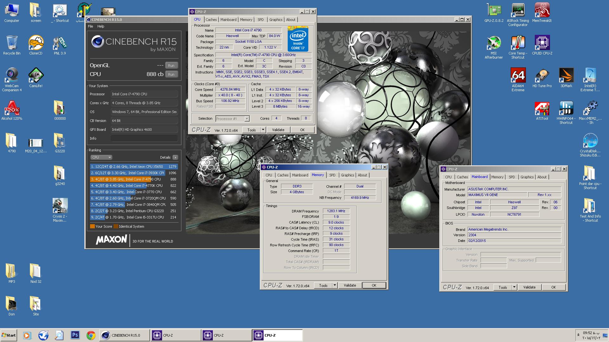The image size is (609, 342).
Task: Open the Start menu
Action: pyautogui.click(x=9, y=335)
